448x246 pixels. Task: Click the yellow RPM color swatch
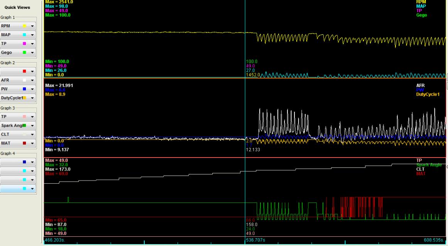tap(25, 26)
